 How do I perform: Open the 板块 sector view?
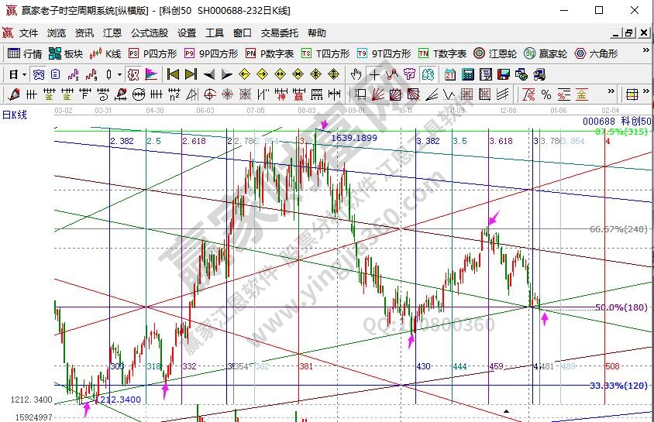[x=65, y=54]
